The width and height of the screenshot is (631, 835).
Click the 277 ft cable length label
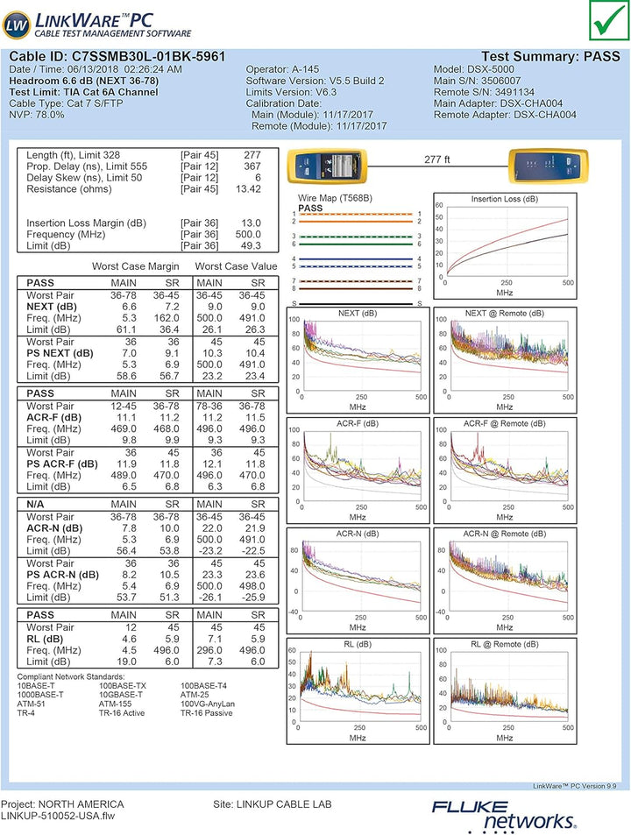436,159
